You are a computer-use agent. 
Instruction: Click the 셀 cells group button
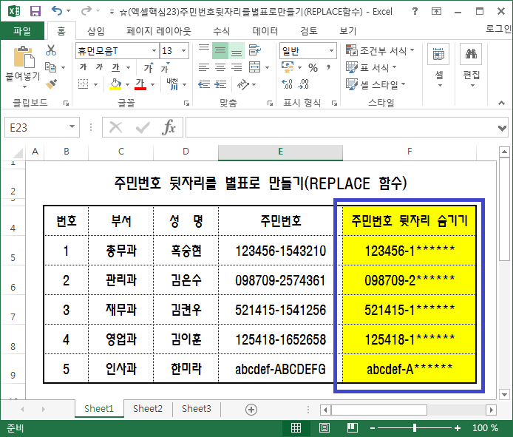[x=438, y=66]
